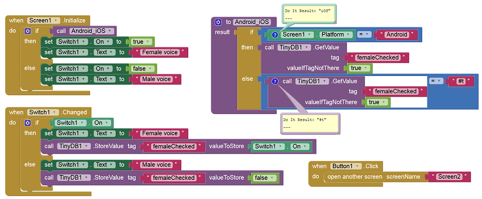Viewport: 482px width, 199px height.
Task: Toggle comment icon on else TinyDB1.GetValue block
Action: 275,81
